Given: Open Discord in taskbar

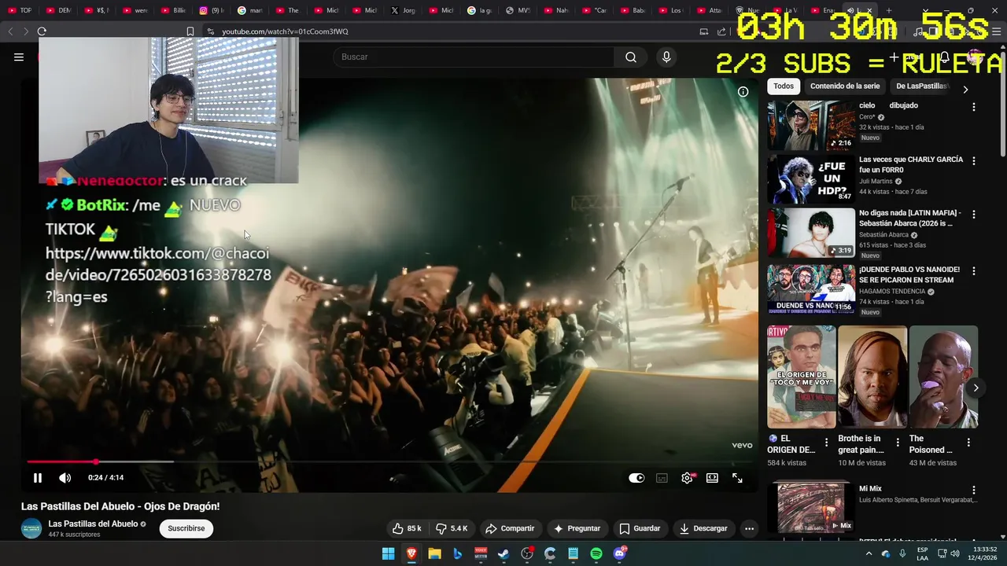Looking at the screenshot, I should click(x=619, y=554).
